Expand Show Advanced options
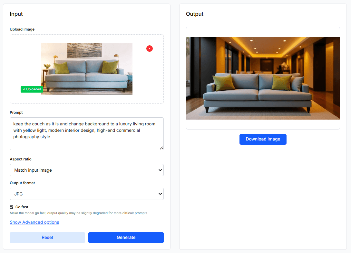 (34, 222)
